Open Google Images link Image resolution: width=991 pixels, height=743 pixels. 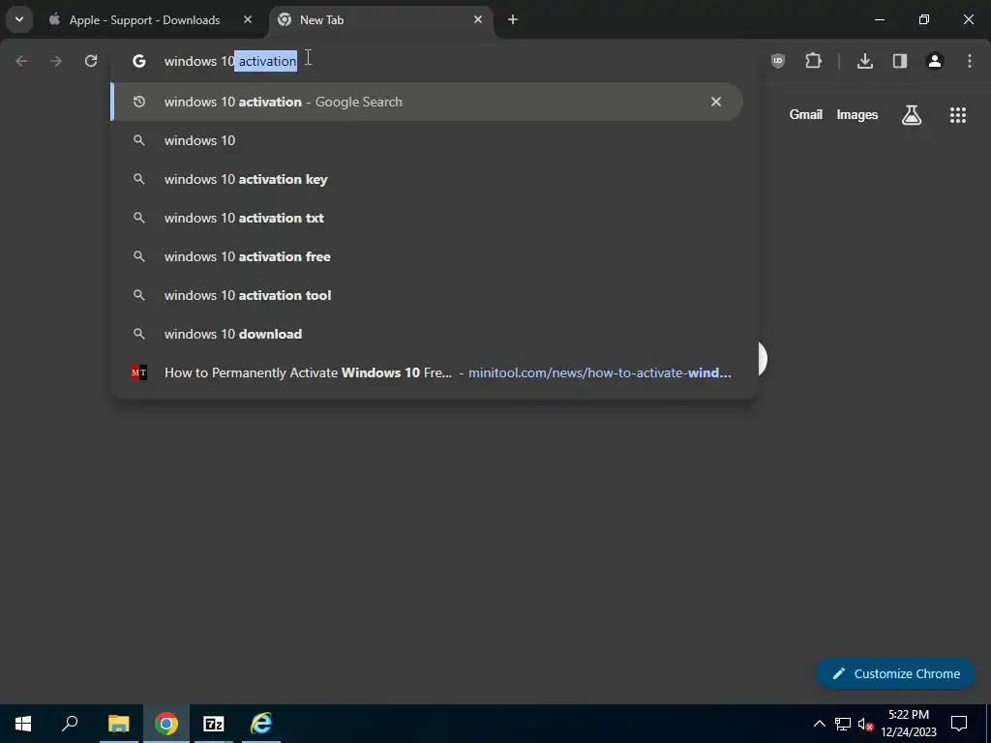(x=857, y=114)
